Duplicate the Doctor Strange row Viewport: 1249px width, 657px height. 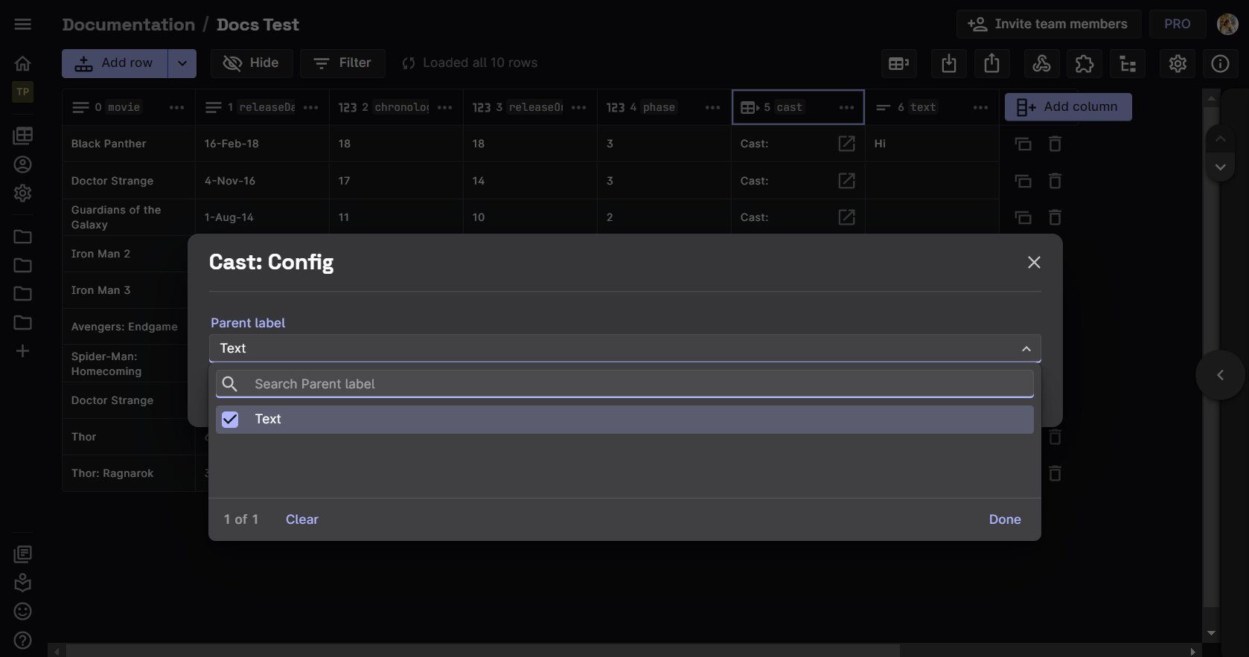(x=1023, y=181)
